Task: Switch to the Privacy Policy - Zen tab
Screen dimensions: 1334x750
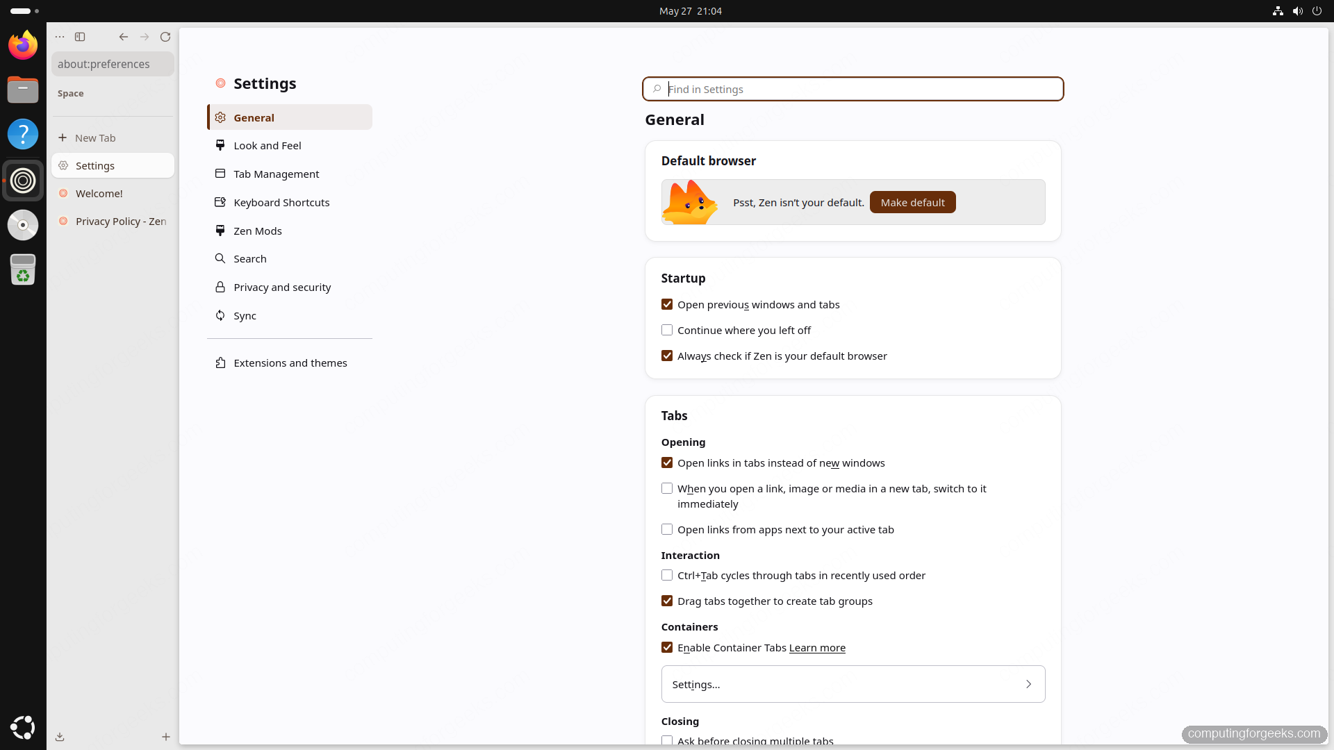Action: click(113, 221)
